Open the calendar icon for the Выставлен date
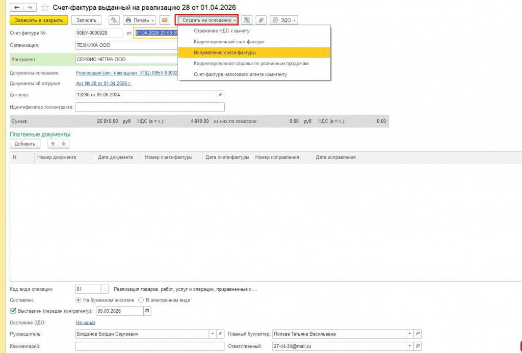Viewport: 522px width, 353px height. (x=147, y=311)
